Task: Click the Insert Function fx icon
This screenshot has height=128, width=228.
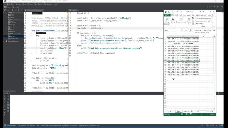Action: point(191,30)
